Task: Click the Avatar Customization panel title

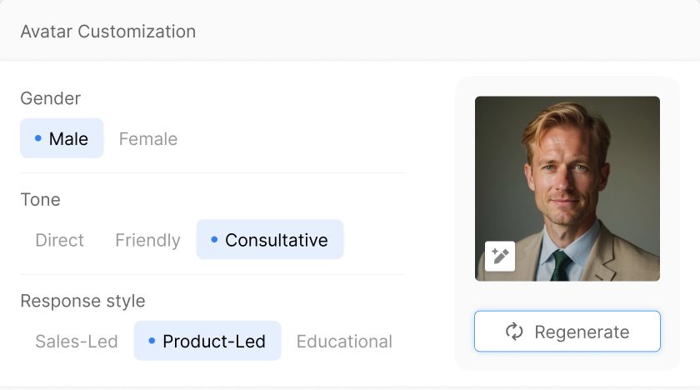Action: coord(108,32)
